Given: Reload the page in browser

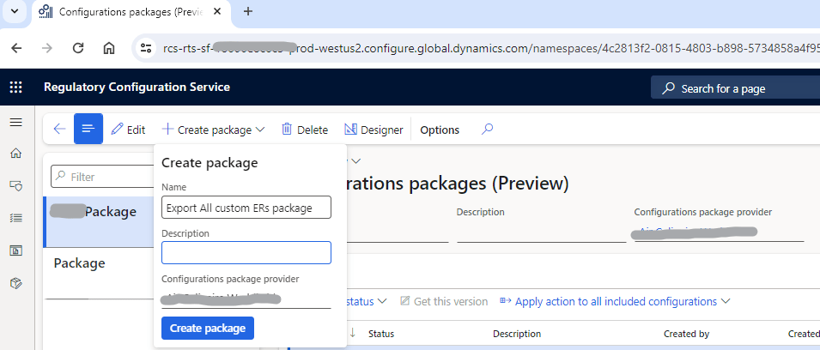Looking at the screenshot, I should [78, 48].
